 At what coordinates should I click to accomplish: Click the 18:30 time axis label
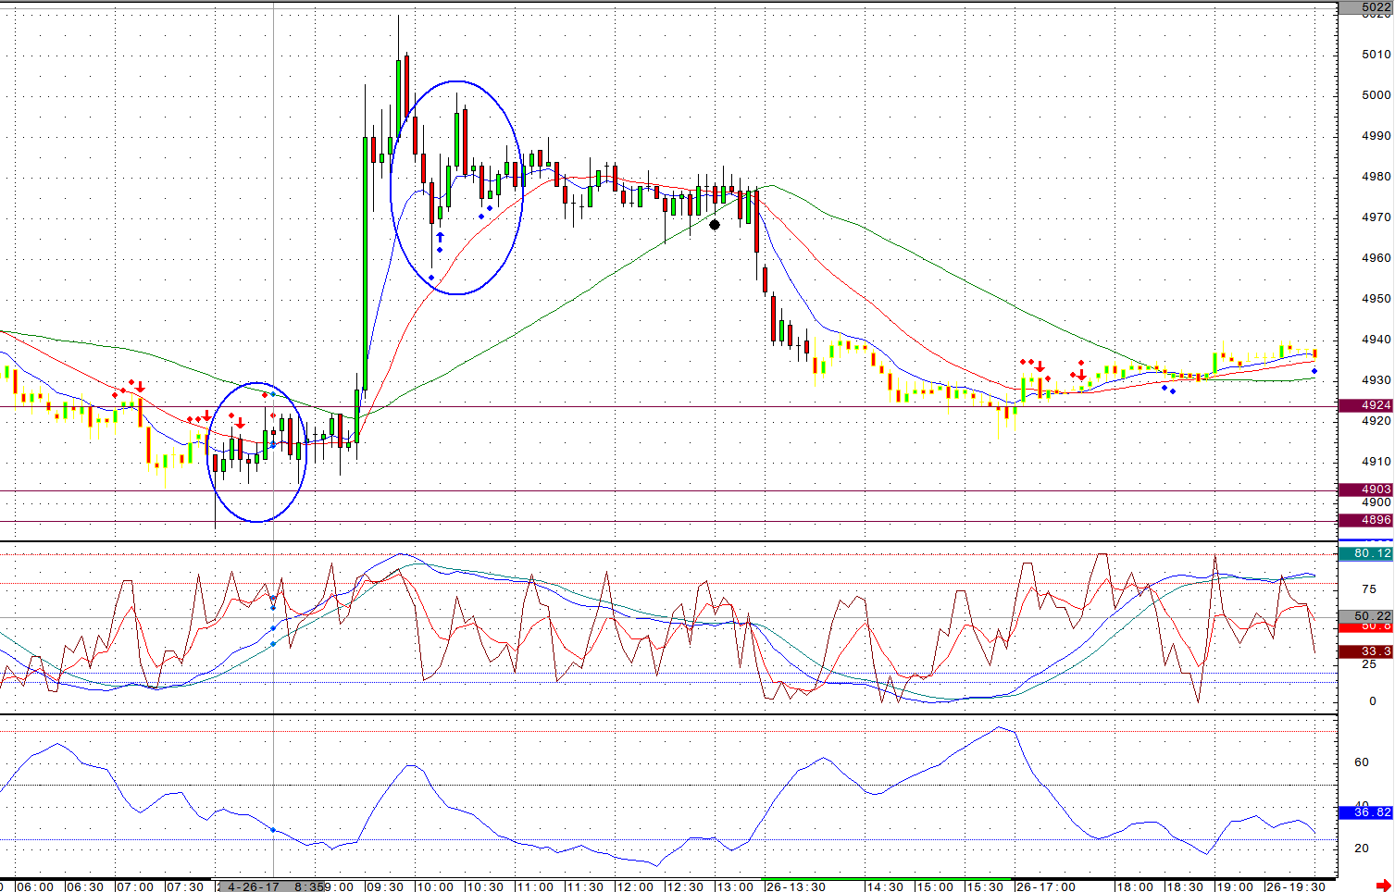(x=1185, y=886)
